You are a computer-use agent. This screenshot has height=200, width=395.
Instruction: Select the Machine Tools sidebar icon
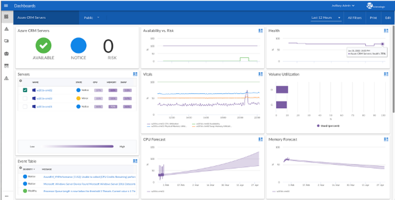click(7, 66)
